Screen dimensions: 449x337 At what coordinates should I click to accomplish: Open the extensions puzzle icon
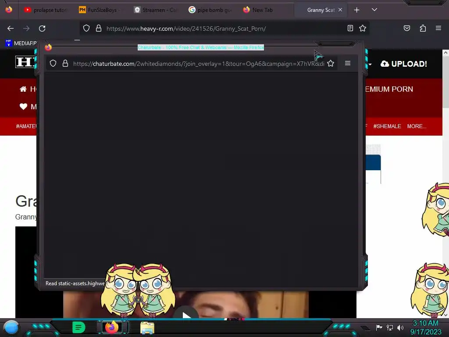pos(423,28)
